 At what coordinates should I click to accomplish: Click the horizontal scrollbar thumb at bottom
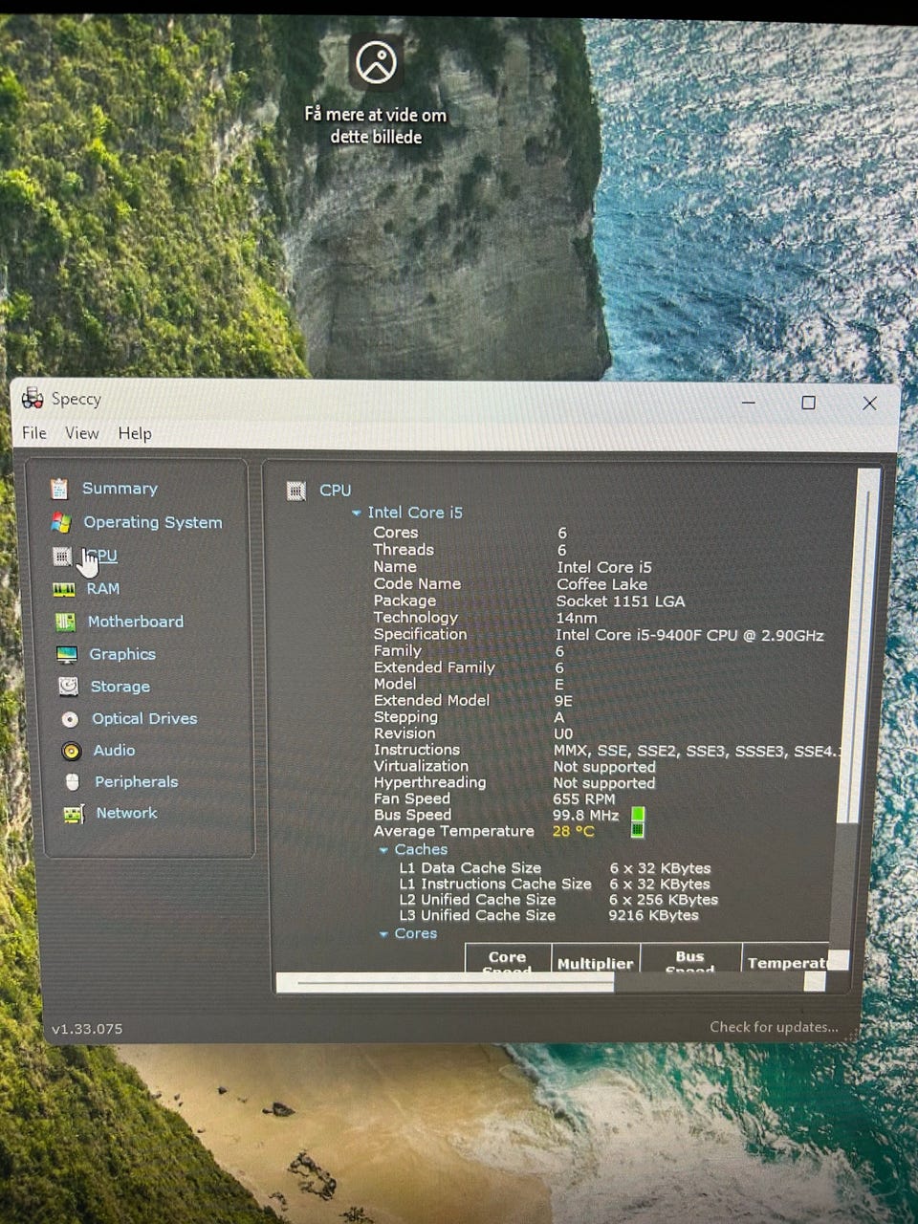click(446, 982)
